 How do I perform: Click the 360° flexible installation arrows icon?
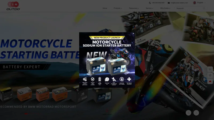tap(129, 79)
